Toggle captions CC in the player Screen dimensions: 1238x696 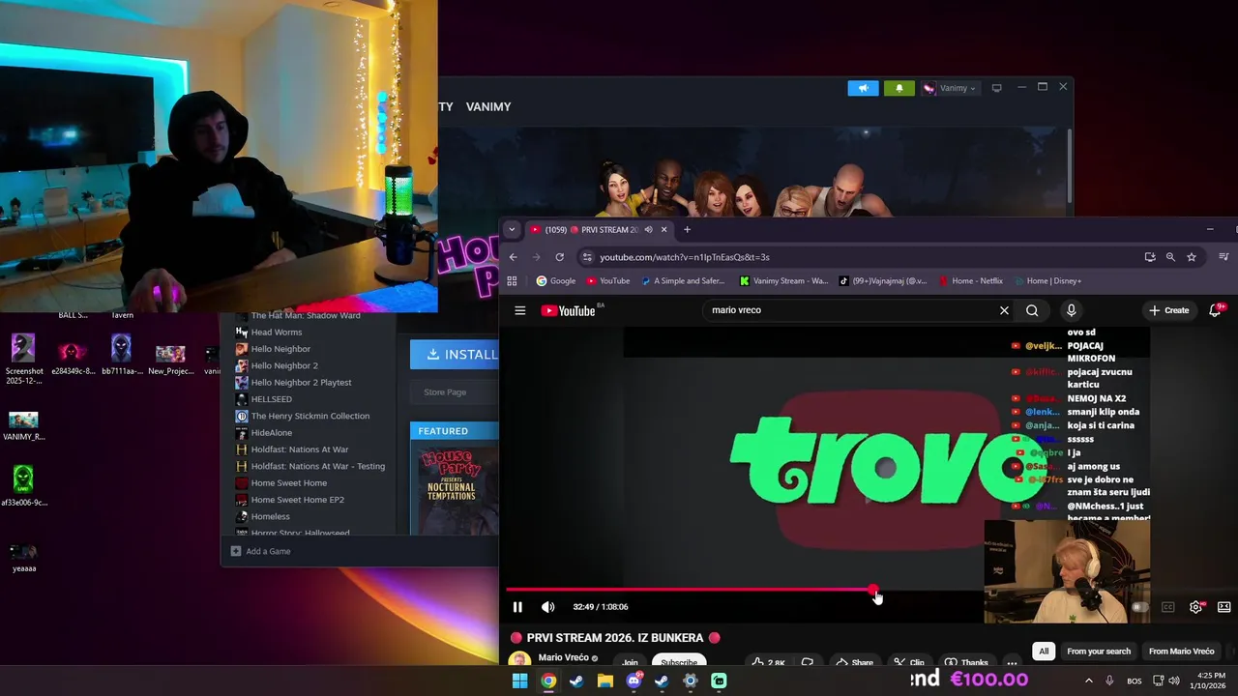coord(1167,607)
